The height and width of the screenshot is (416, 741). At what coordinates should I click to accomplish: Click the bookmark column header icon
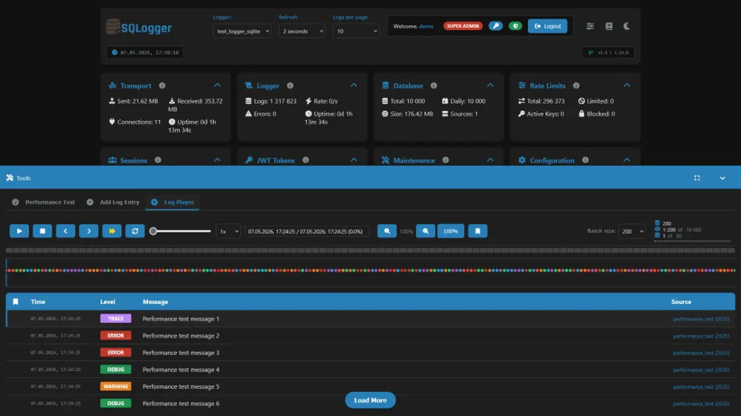(x=15, y=302)
